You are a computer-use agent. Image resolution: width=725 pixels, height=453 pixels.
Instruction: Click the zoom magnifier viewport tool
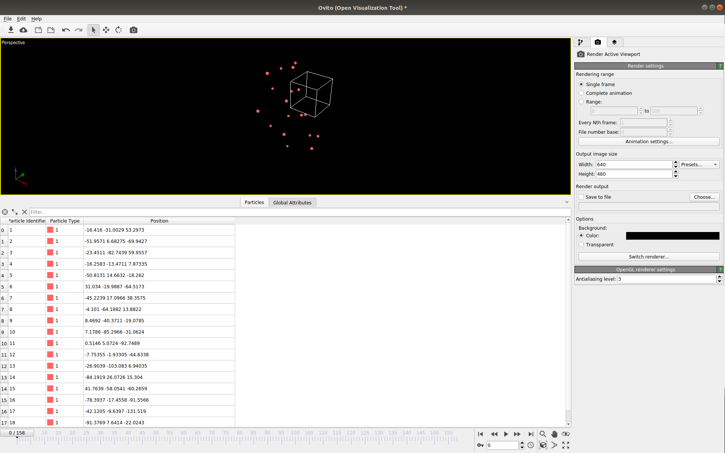[543, 434]
